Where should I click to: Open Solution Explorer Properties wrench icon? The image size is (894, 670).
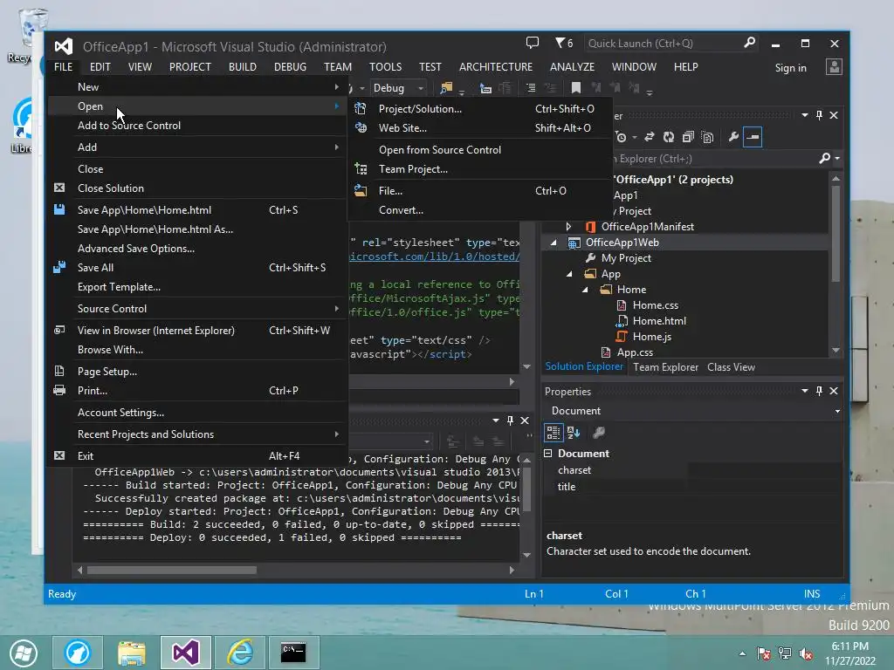[x=733, y=137]
